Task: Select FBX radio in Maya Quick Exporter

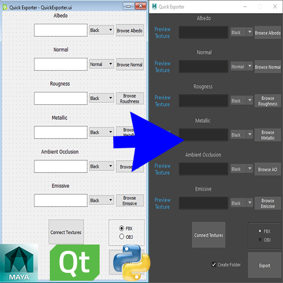Action: 260,231
